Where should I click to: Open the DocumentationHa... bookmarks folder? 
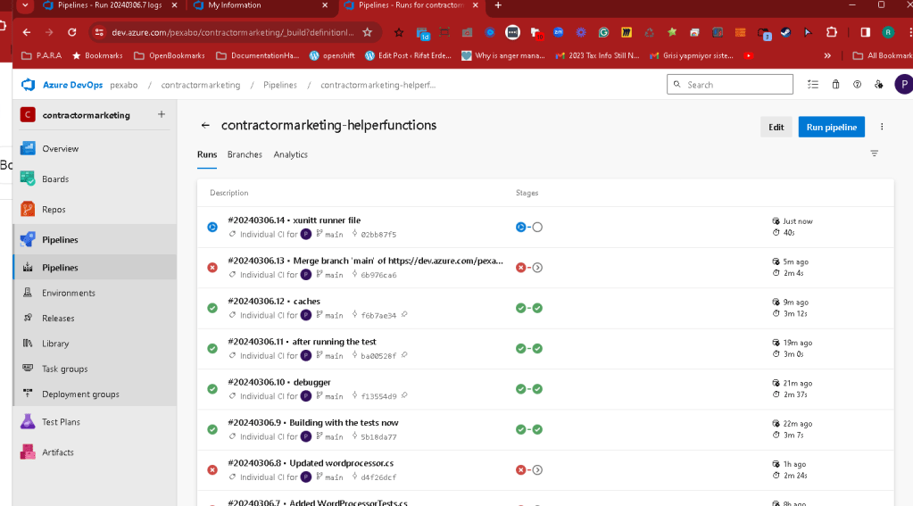click(257, 56)
